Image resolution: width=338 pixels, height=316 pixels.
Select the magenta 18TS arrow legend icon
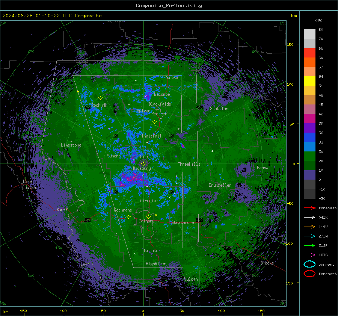click(309, 255)
